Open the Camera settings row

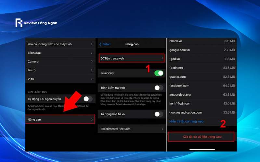pyautogui.click(x=60, y=62)
